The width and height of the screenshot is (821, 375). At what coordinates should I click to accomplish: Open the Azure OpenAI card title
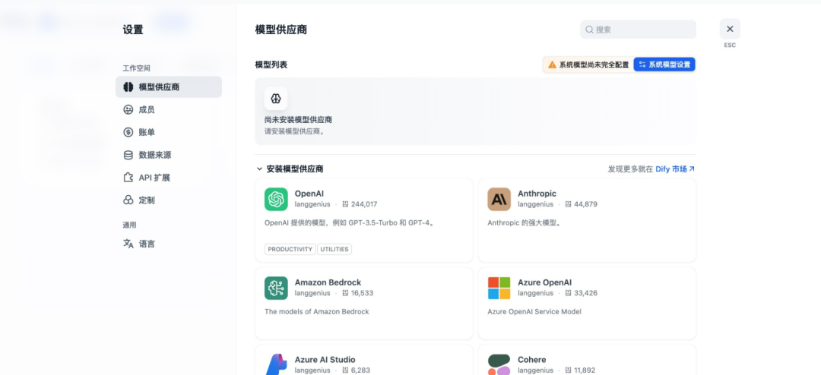544,282
